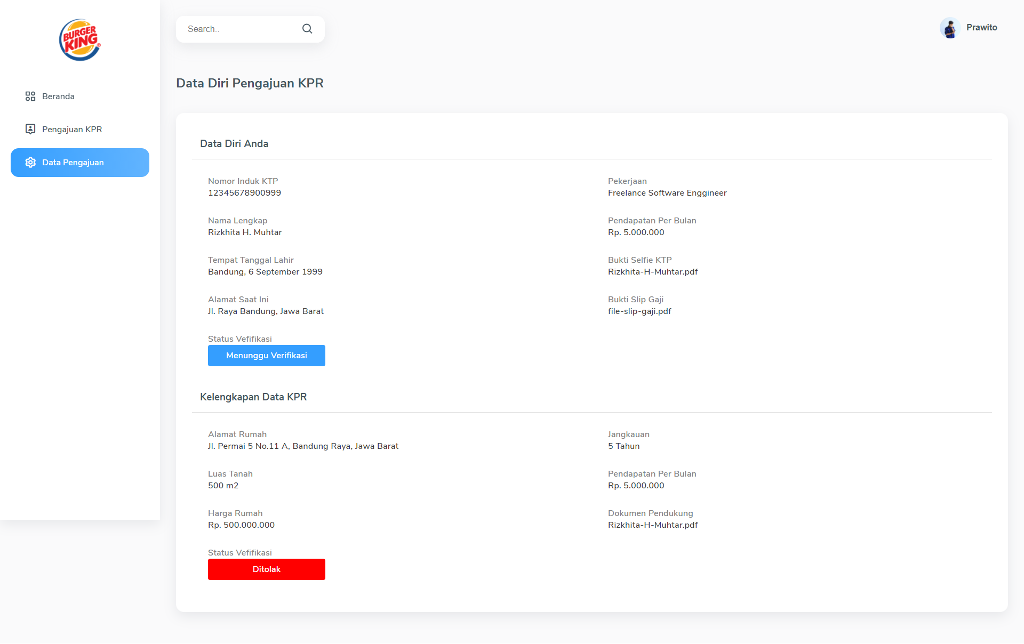The height and width of the screenshot is (644, 1024).
Task: Click the person icon in Pengajuan KPR item
Action: tap(30, 129)
